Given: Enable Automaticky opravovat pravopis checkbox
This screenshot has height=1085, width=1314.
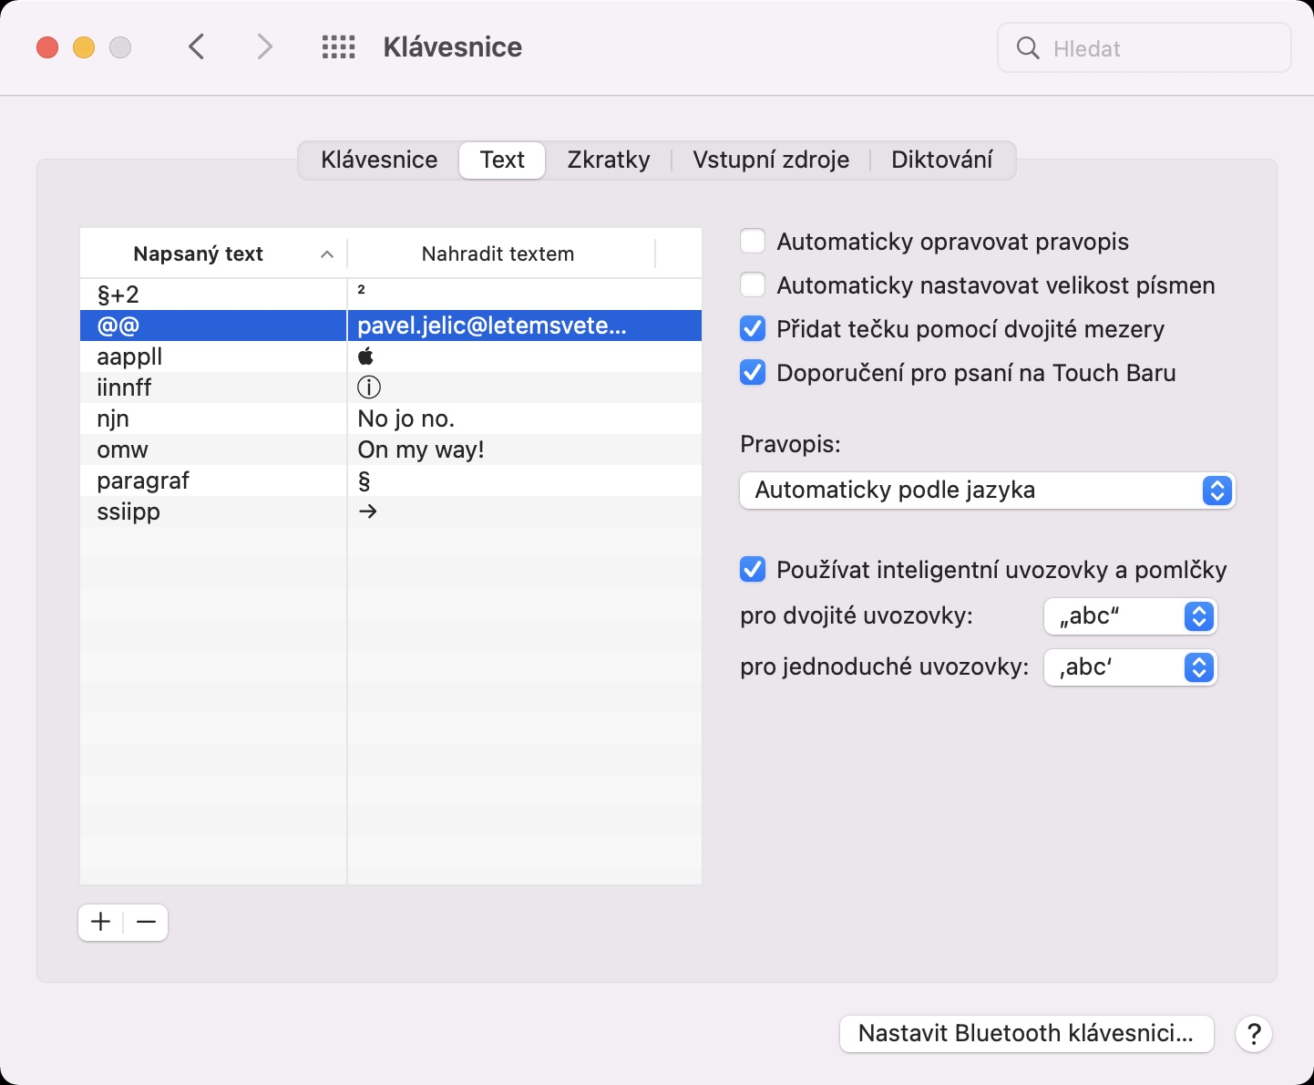Looking at the screenshot, I should pyautogui.click(x=753, y=242).
